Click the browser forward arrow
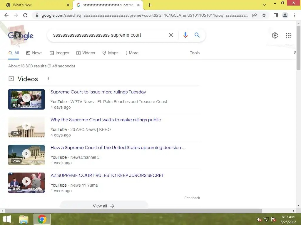The height and width of the screenshot is (225, 301). coord(16,15)
